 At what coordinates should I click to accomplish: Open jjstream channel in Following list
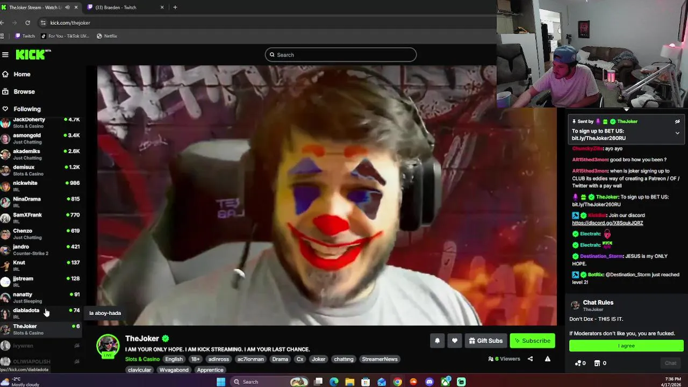pos(41,281)
